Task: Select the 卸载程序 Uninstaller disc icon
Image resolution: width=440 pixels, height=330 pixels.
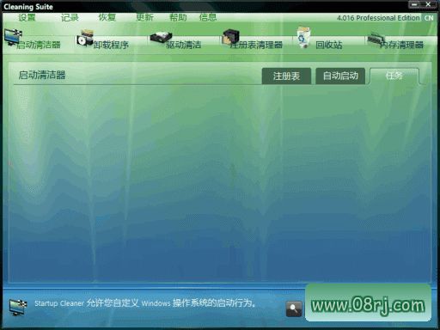Action: 85,38
